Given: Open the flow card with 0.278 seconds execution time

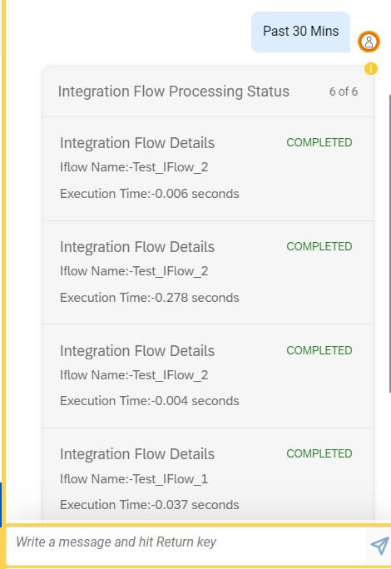Looking at the screenshot, I should click(208, 273).
